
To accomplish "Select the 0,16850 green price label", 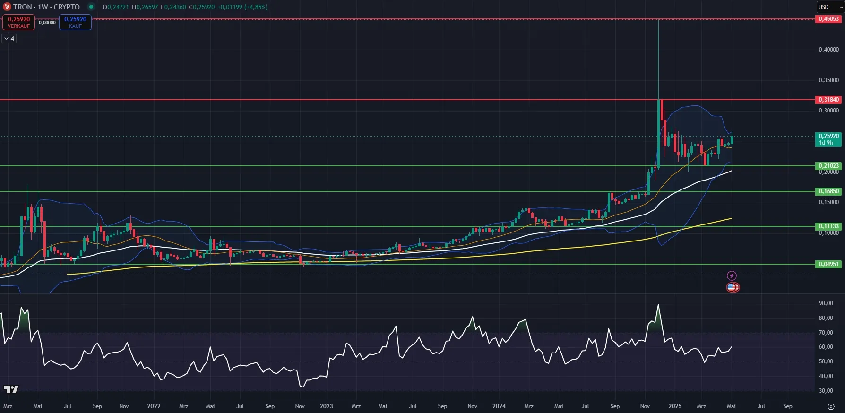I will 828,191.
